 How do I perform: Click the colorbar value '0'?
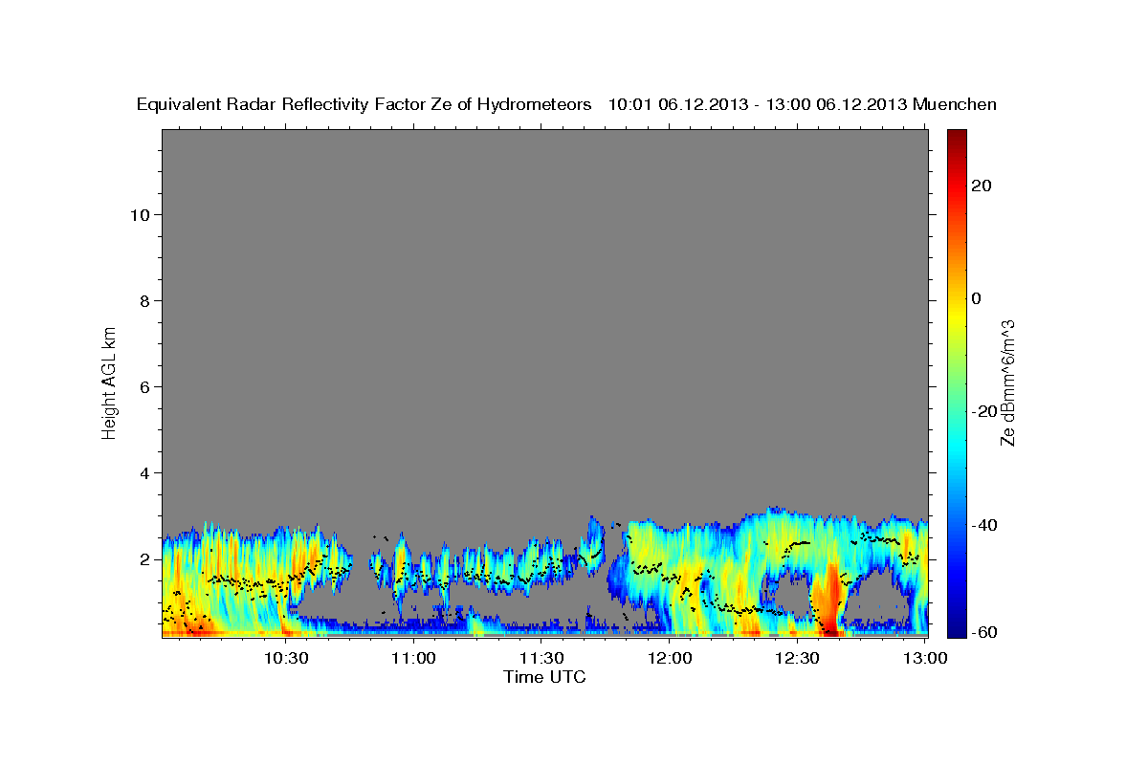click(x=976, y=298)
